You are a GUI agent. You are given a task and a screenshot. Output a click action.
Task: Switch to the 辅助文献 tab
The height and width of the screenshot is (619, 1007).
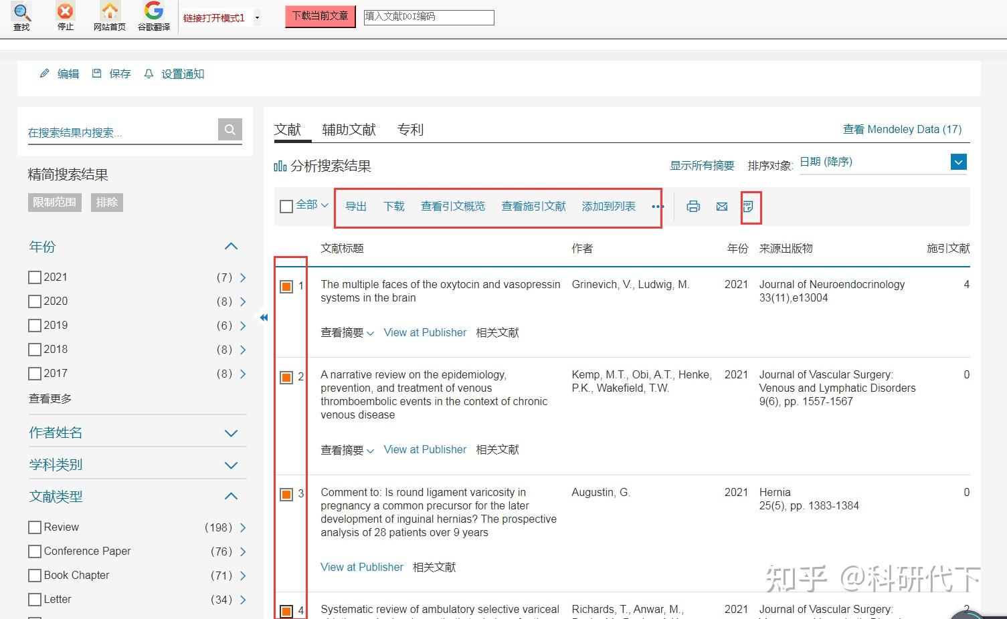point(349,129)
